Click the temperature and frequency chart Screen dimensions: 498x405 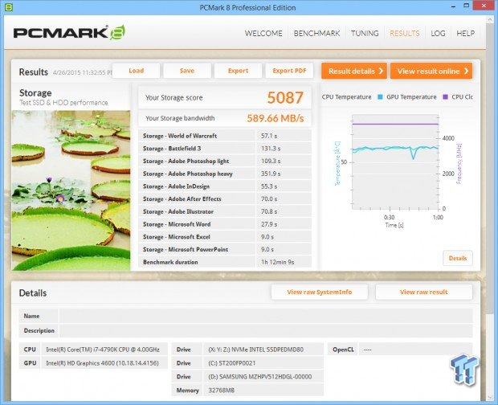click(x=394, y=162)
